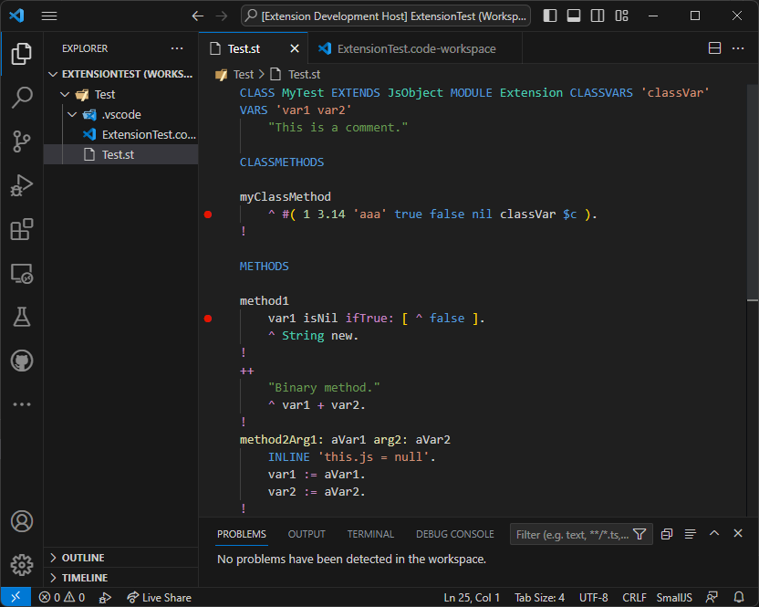Split the editor

pos(714,48)
